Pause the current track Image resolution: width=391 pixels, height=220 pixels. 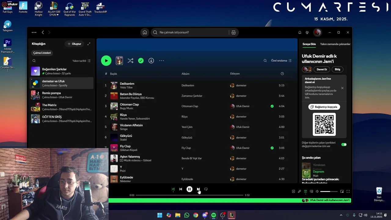pyautogui.click(x=189, y=189)
